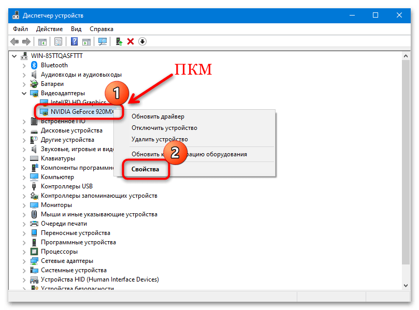Click the Show/Hide console tree icon
This screenshot has height=310, width=419.
click(x=42, y=41)
